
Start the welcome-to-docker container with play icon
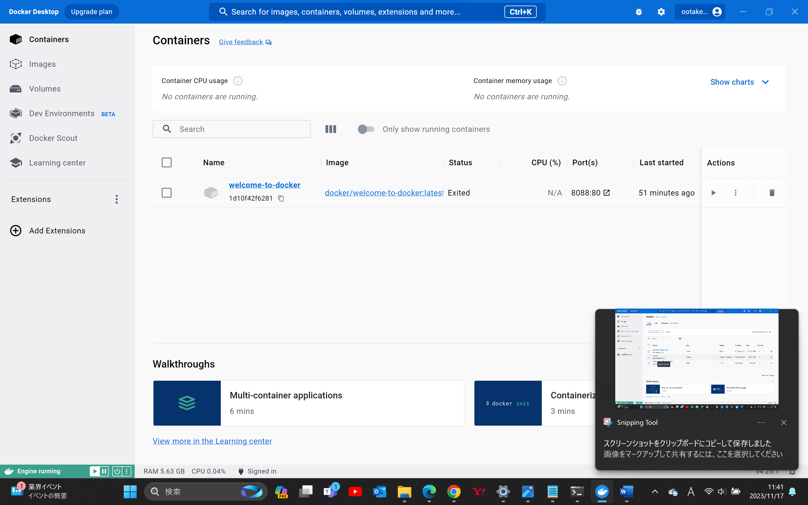713,193
